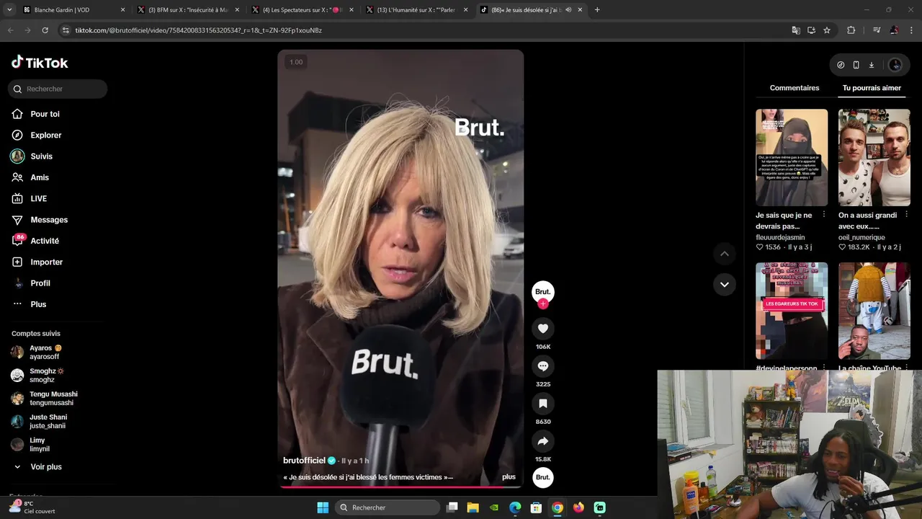Open oeil_numerique recommended video thumbnail
This screenshot has height=519, width=922.
(x=874, y=158)
